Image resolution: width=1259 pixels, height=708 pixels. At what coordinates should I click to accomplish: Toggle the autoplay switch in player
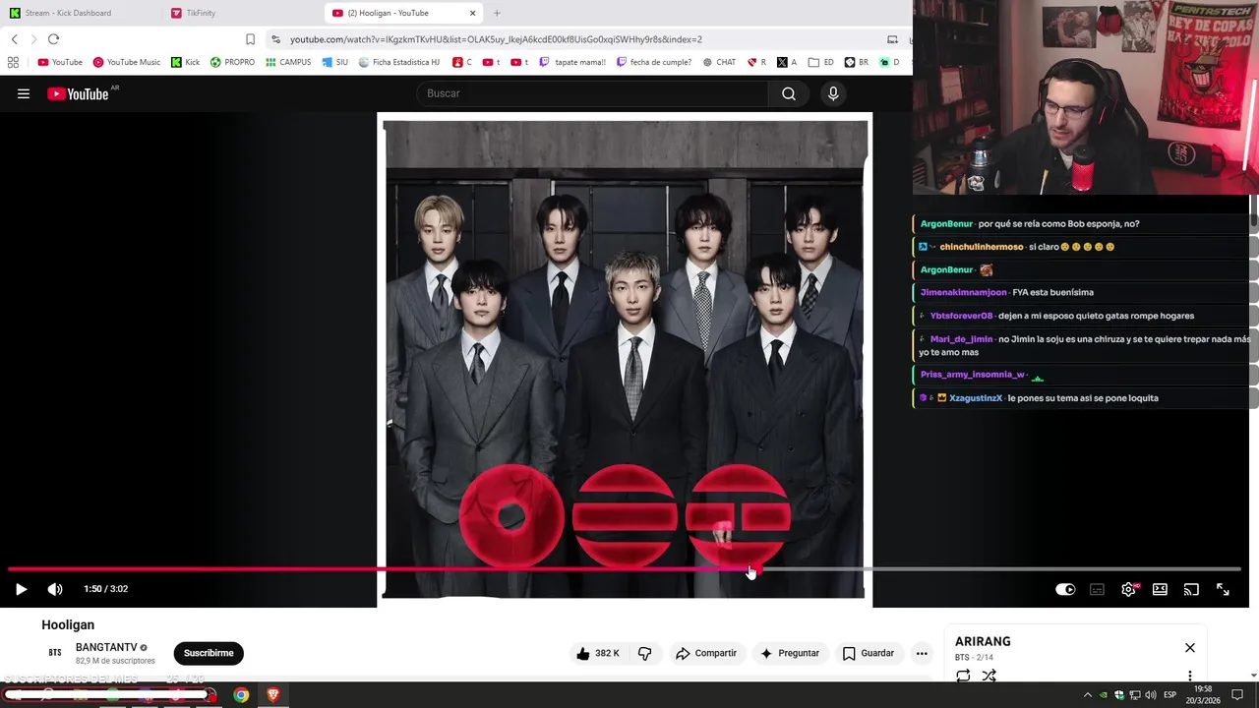point(1065,589)
